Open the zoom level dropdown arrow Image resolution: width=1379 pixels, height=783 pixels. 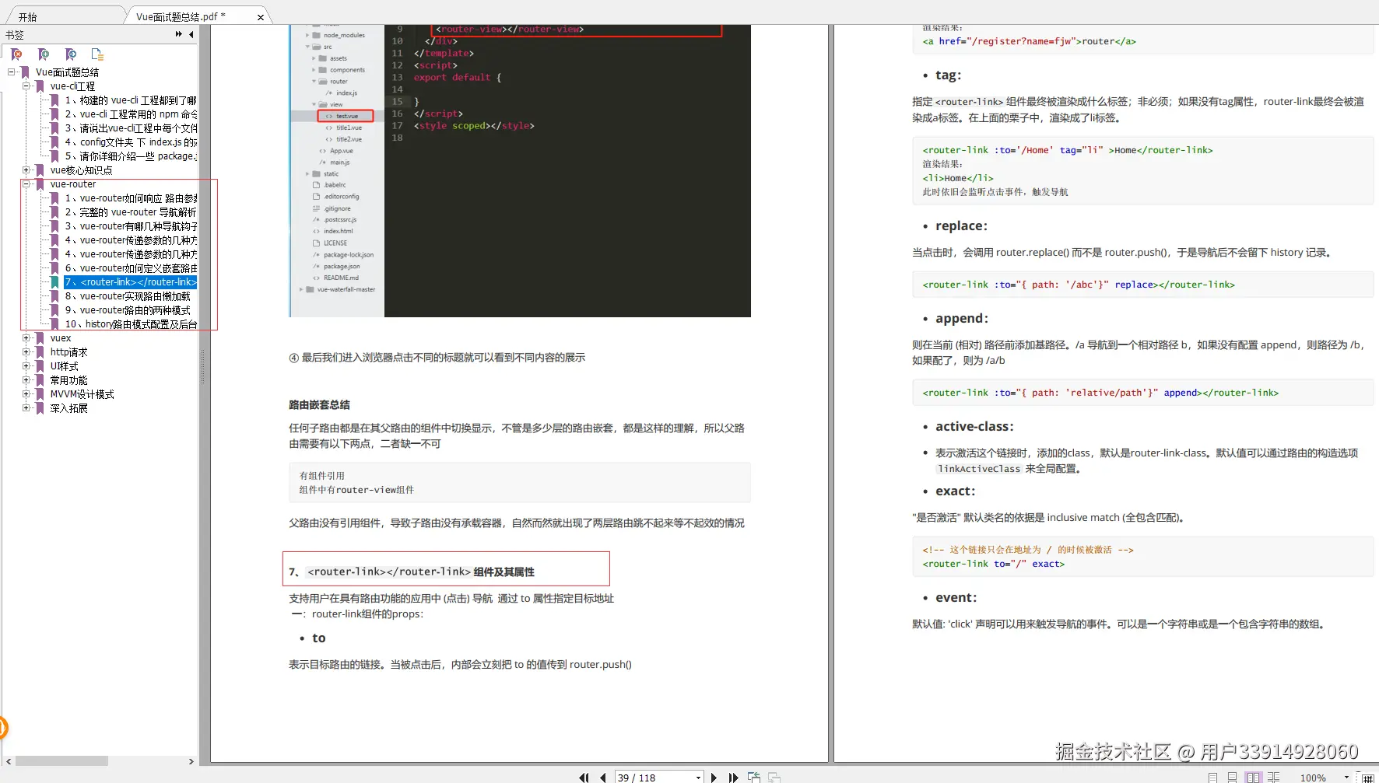coord(1346,778)
